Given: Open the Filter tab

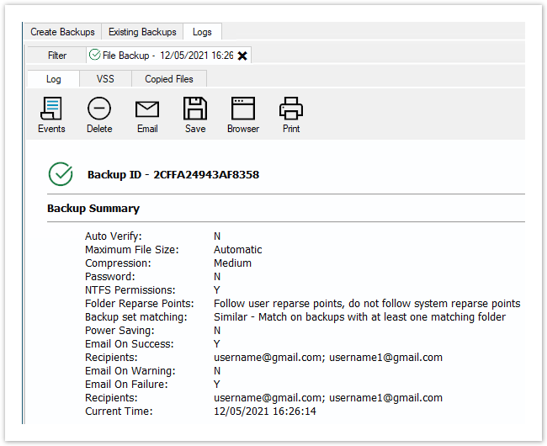Looking at the screenshot, I should click(57, 56).
